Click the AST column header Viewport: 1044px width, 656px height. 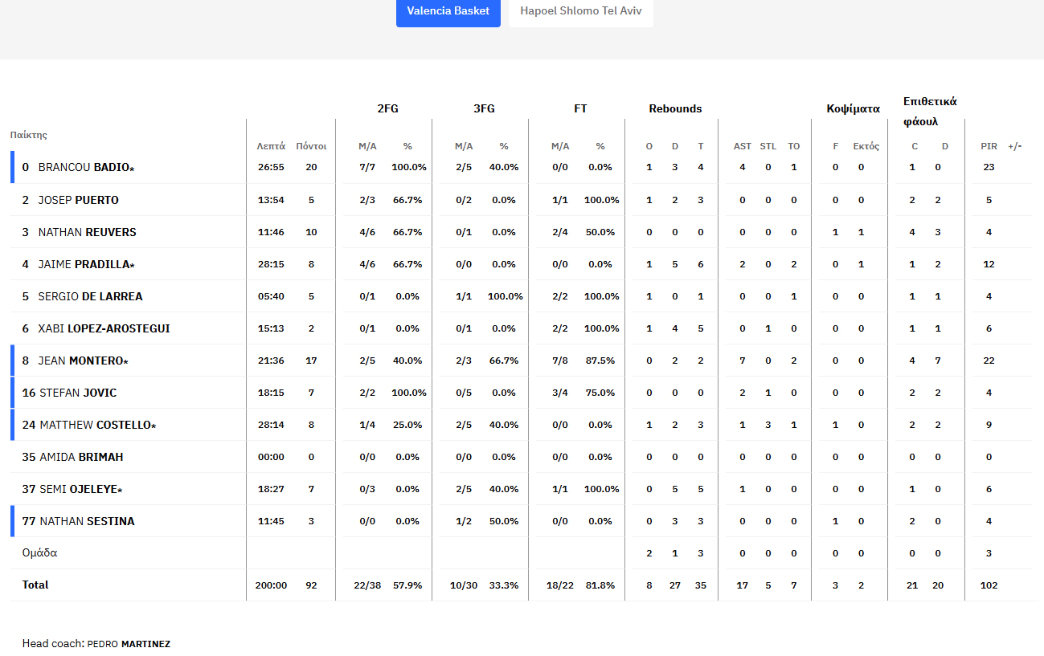[742, 146]
